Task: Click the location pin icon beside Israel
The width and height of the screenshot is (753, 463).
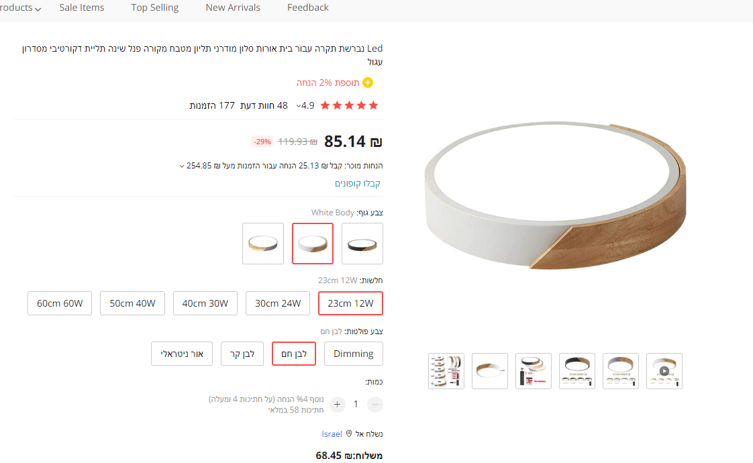Action: [x=349, y=434]
